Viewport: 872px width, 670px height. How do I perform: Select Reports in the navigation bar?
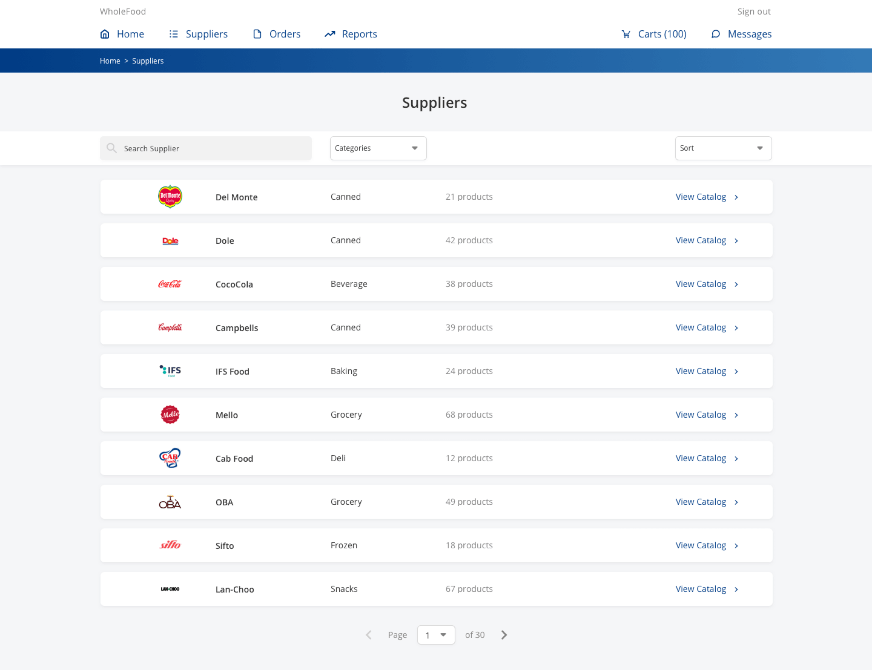click(359, 34)
